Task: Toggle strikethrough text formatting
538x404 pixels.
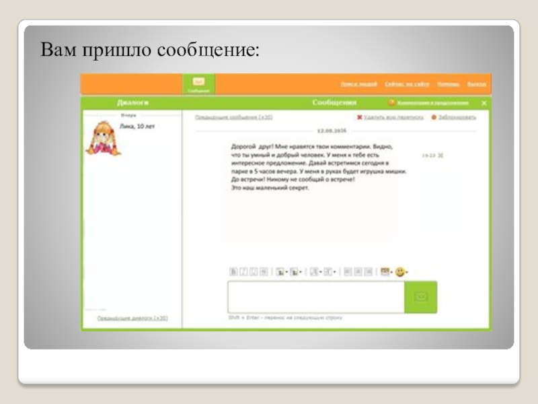Action: (264, 272)
